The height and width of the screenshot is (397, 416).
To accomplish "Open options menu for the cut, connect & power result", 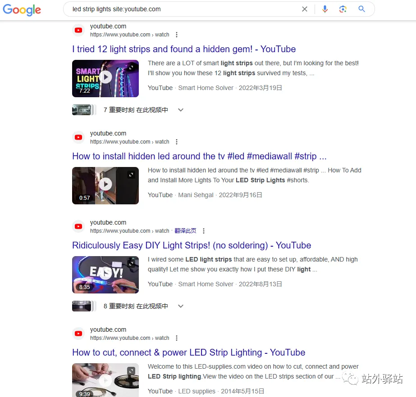I will (x=177, y=338).
